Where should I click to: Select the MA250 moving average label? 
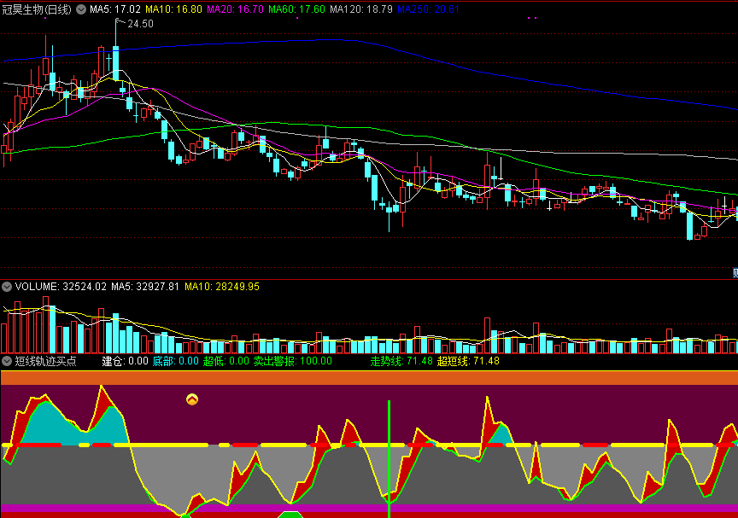click(x=428, y=9)
